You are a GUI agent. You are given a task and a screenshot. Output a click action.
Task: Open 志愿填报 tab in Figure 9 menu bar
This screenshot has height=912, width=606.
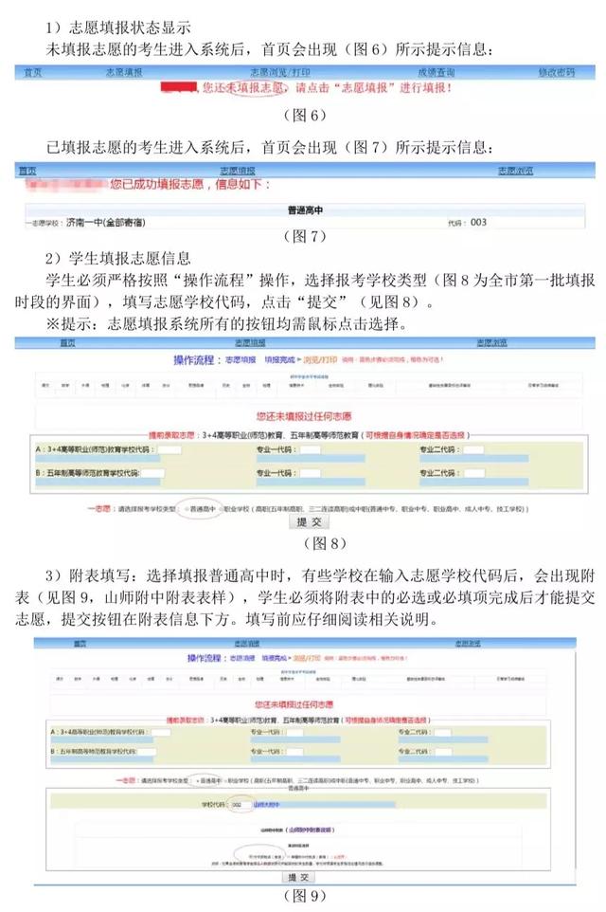[x=247, y=644]
